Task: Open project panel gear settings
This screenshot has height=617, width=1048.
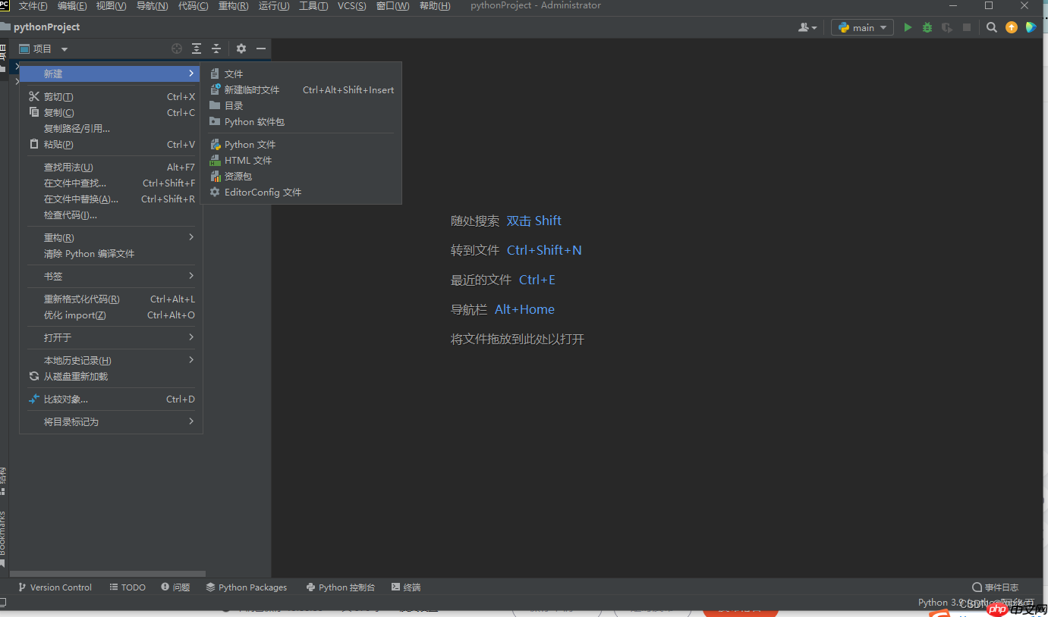Action: 241,49
